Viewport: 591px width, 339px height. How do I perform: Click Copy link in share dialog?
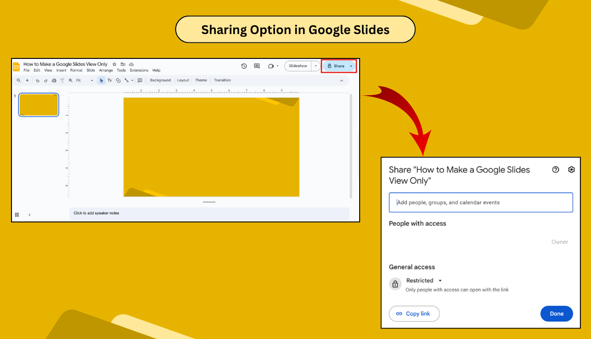pos(414,314)
